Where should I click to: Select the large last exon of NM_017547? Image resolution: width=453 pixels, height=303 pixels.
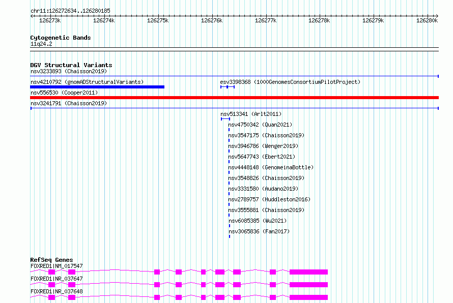tap(308, 272)
